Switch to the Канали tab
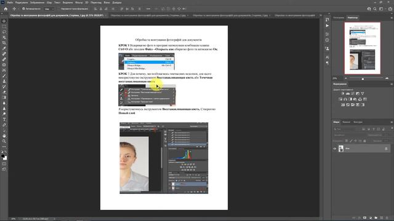This screenshot has height=221, width=394. [346, 122]
